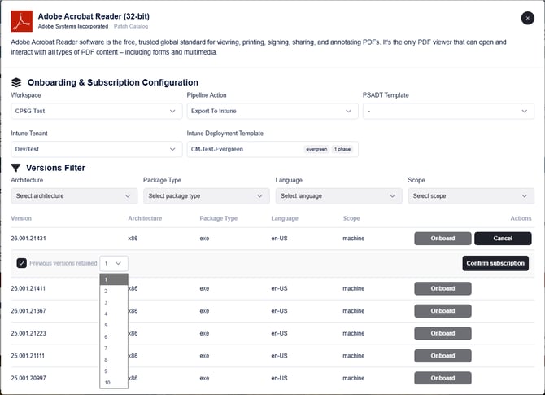545x395 pixels.
Task: Click the Confirm subscription button
Action: [x=495, y=263]
